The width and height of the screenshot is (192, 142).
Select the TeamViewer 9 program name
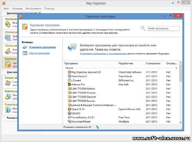(x=79, y=76)
